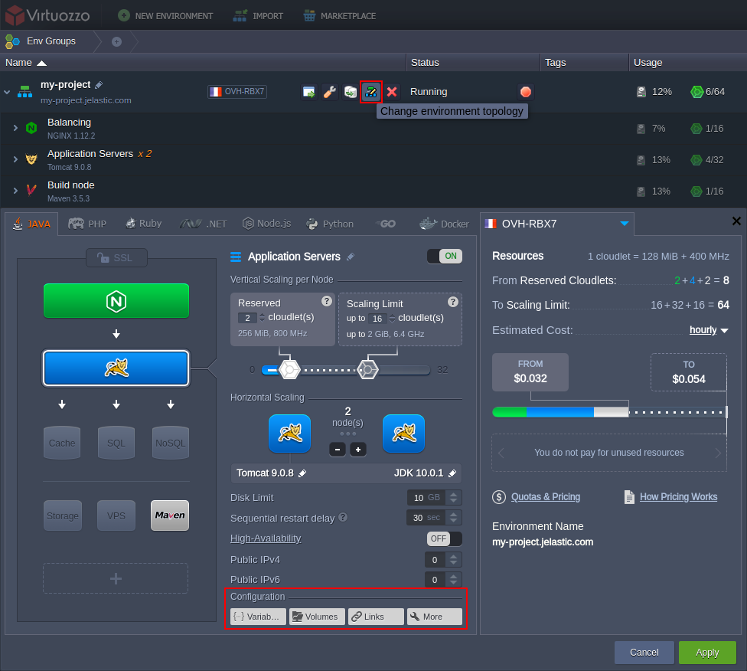Click the clone environment icon
The width and height of the screenshot is (747, 671).
click(351, 92)
